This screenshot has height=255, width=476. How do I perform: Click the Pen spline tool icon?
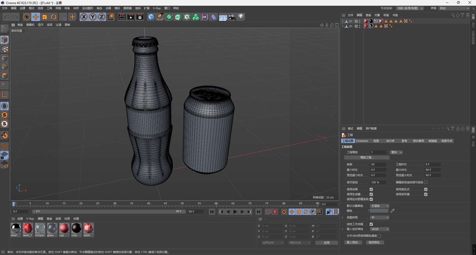coord(160,17)
